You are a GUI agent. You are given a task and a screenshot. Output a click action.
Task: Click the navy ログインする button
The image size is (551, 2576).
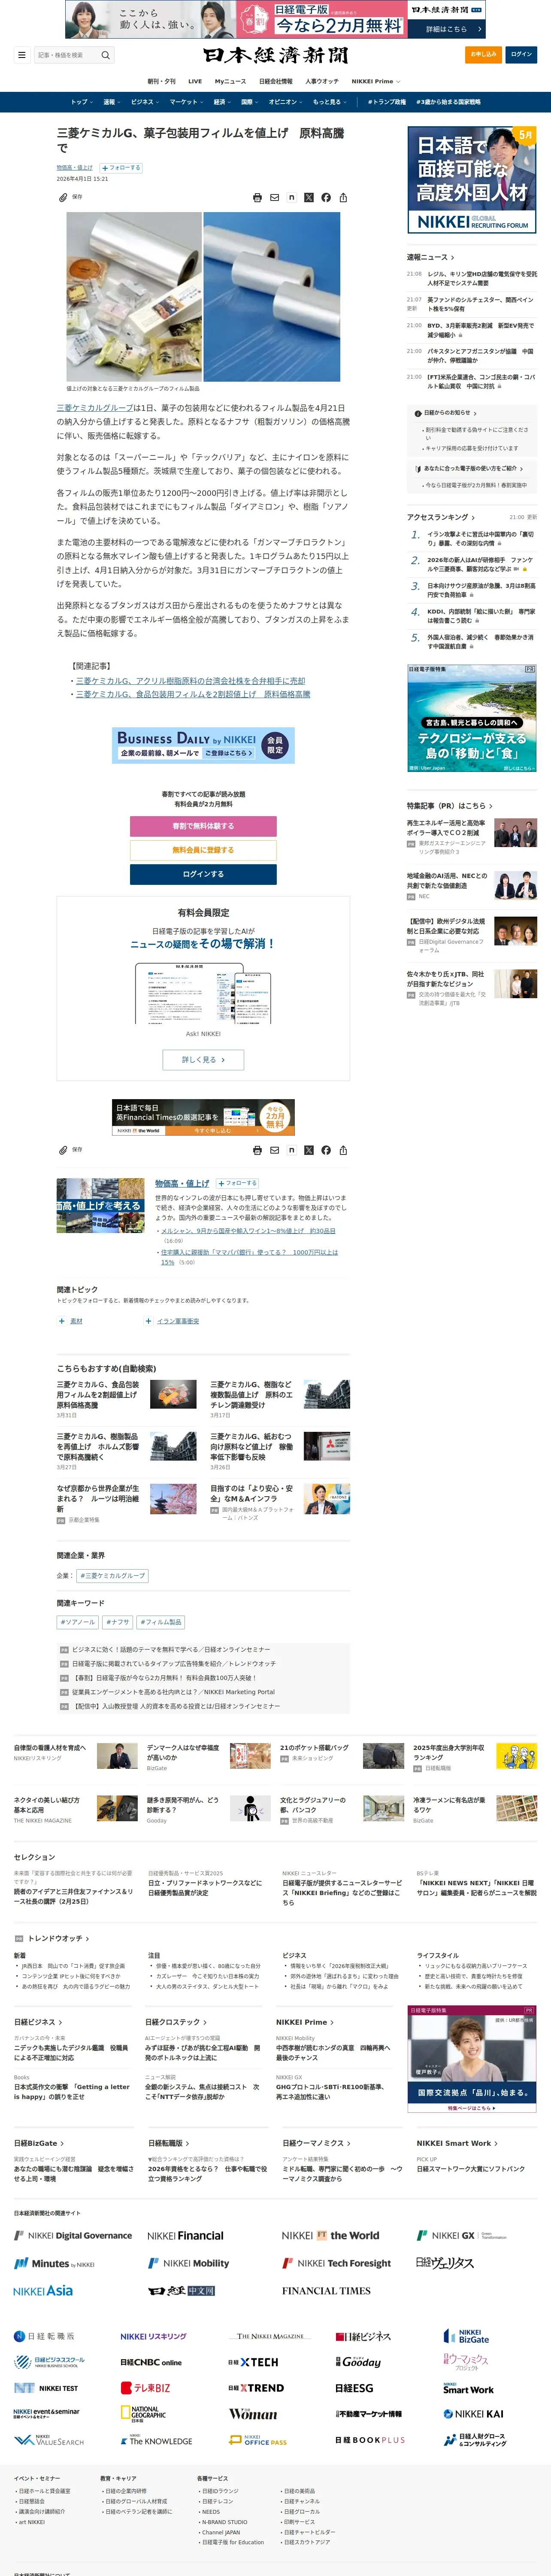point(203,874)
